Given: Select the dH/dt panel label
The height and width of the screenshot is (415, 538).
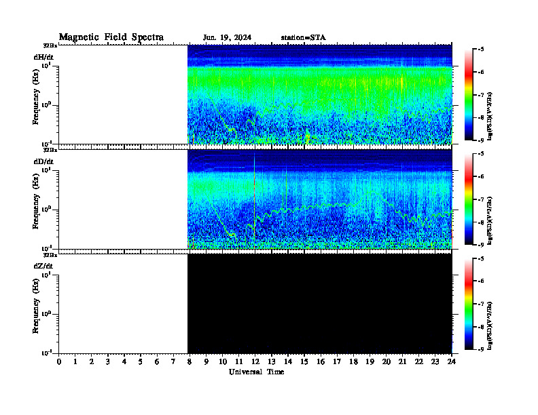Looking at the screenshot, I should click(43, 57).
